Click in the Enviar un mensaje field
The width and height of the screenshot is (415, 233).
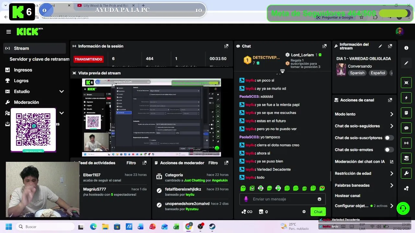tap(283, 199)
